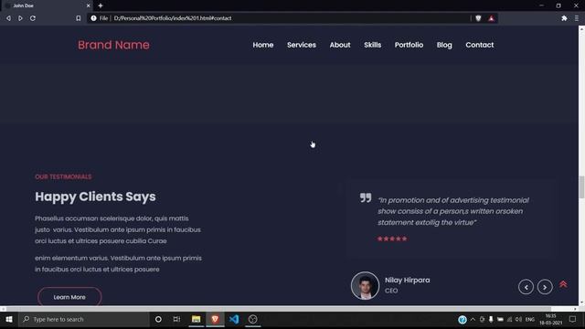Screen dimensions: 585x329
Task: Click the browser back arrow
Action: 8,18
